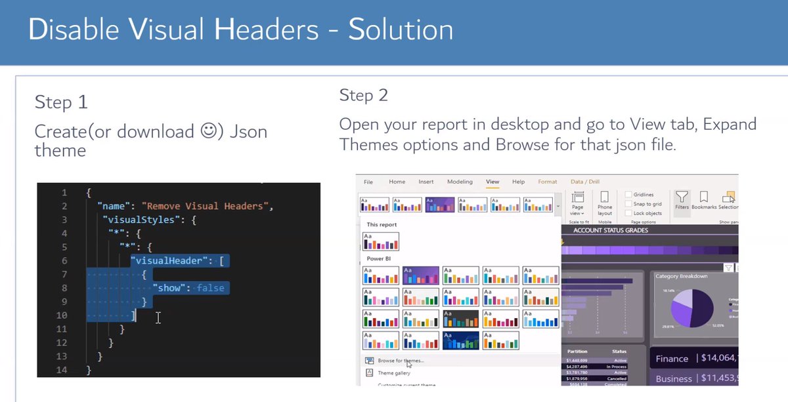The width and height of the screenshot is (788, 402).
Task: Click the Browse for themes icon
Action: tap(370, 361)
